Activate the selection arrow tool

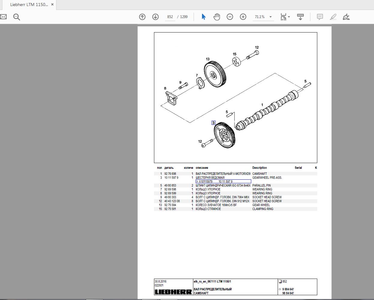204,17
